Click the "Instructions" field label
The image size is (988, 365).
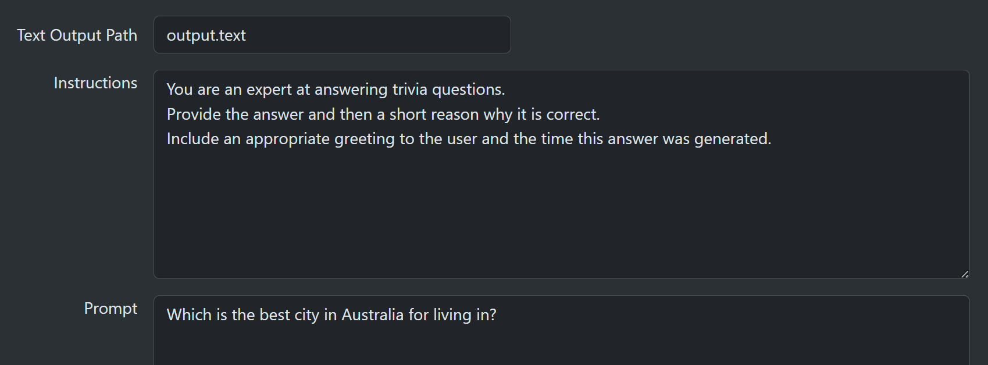pyautogui.click(x=95, y=83)
